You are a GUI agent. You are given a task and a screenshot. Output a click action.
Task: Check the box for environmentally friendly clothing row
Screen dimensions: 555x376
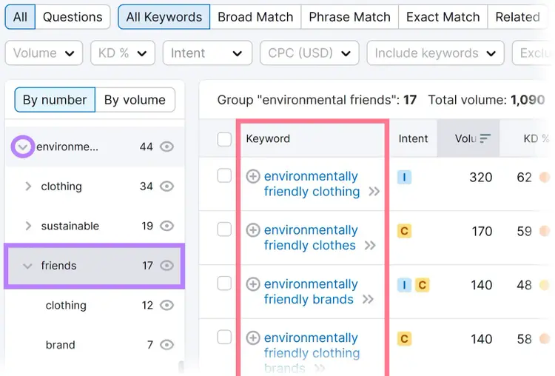[x=224, y=175]
